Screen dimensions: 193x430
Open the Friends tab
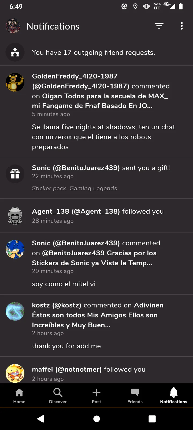pos(135,396)
